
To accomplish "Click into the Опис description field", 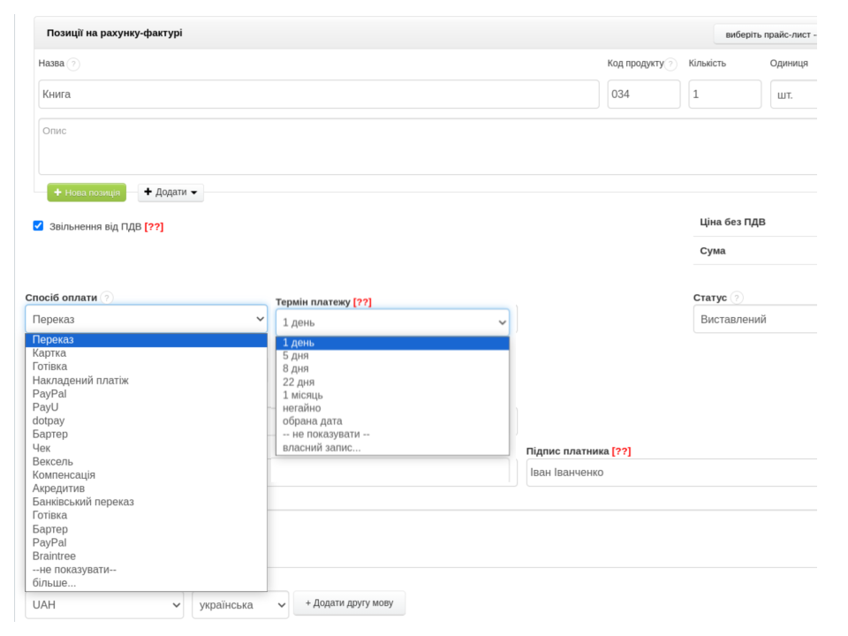I will pos(424,147).
